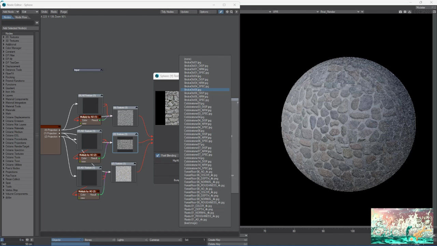This screenshot has height=246, width=437.
Task: Enable the Pixel Blending checkbox
Action: [158, 155]
